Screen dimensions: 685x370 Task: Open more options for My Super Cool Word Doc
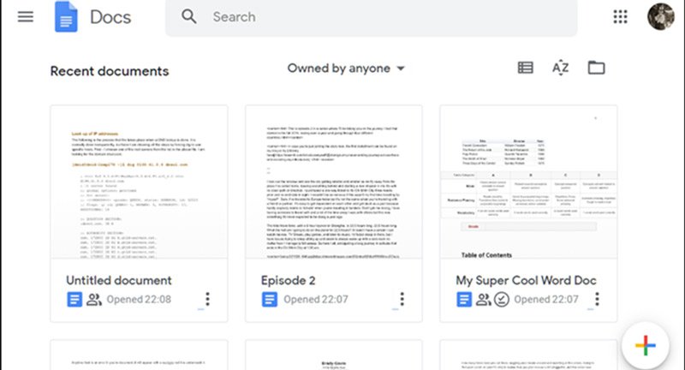click(597, 299)
